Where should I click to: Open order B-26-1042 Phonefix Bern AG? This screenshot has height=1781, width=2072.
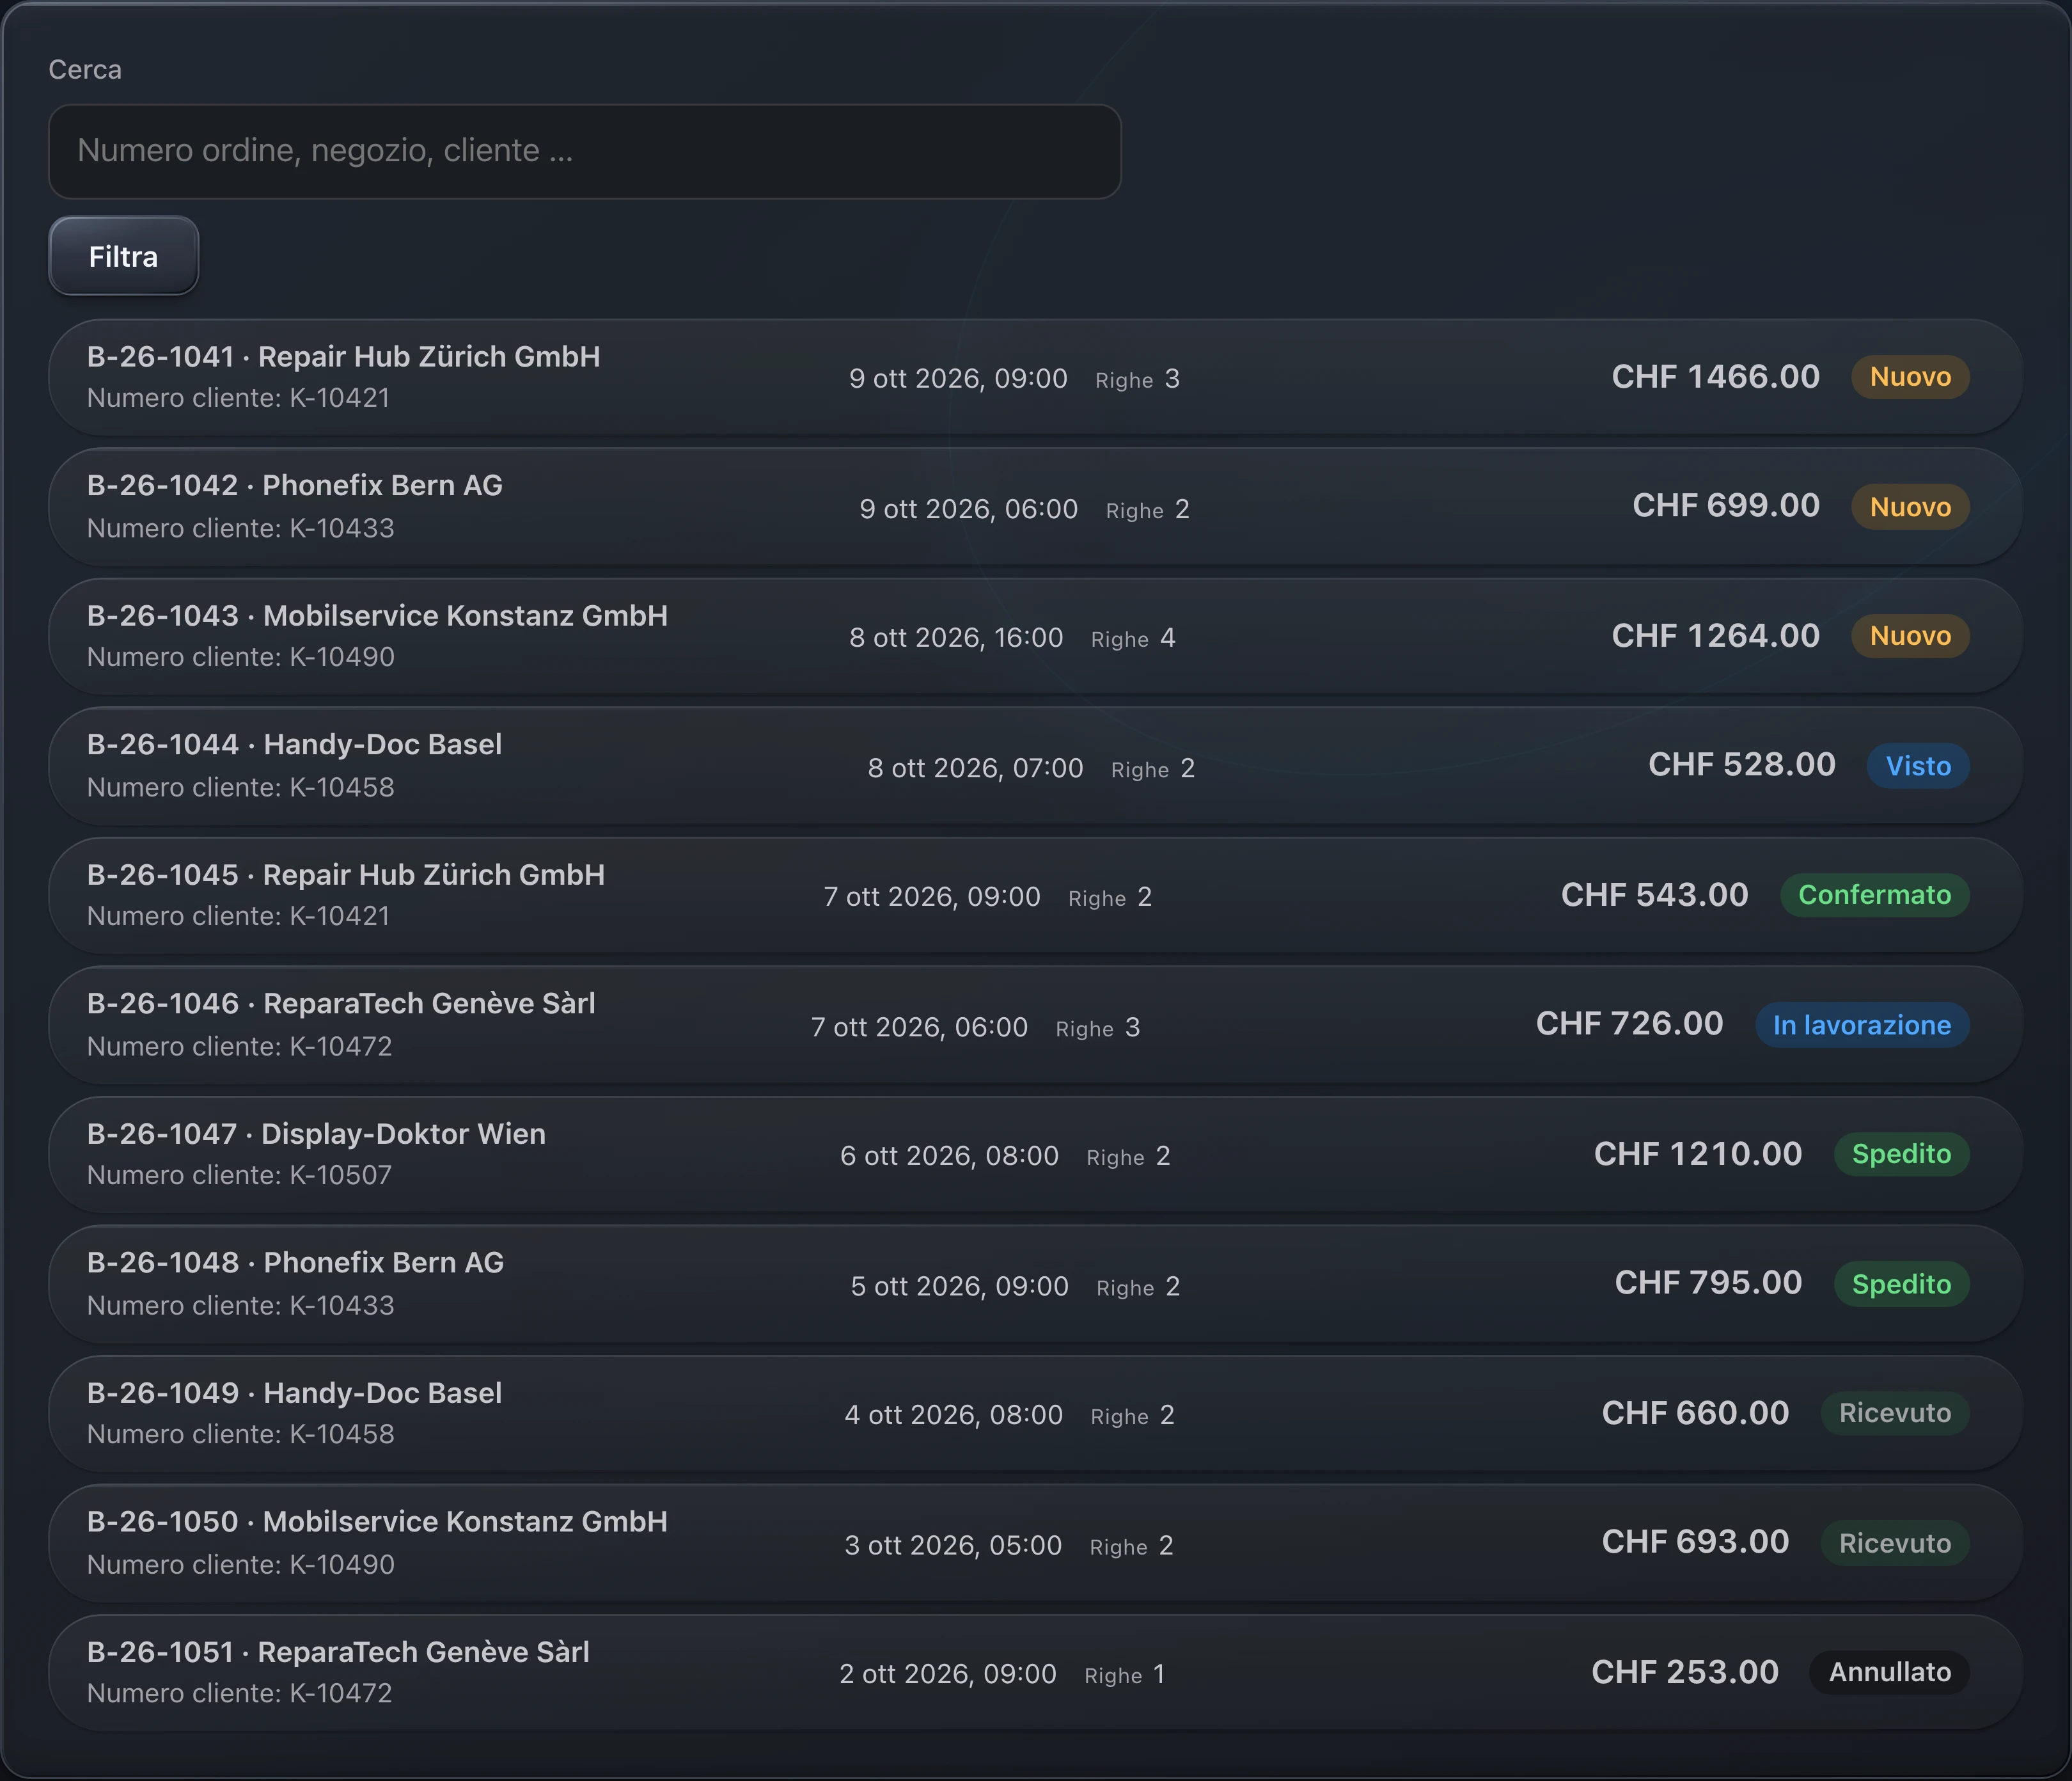[x=1035, y=506]
